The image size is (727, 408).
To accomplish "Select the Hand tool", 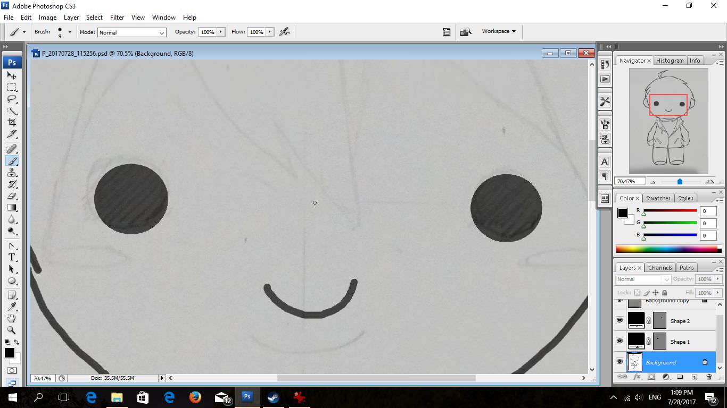I will click(x=12, y=318).
